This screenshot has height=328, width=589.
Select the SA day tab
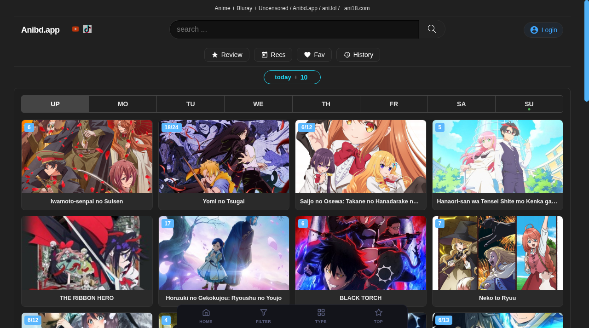point(461,104)
